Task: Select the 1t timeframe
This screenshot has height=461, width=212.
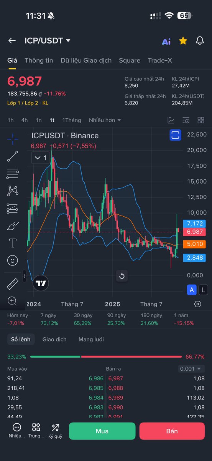Action: 52,120
